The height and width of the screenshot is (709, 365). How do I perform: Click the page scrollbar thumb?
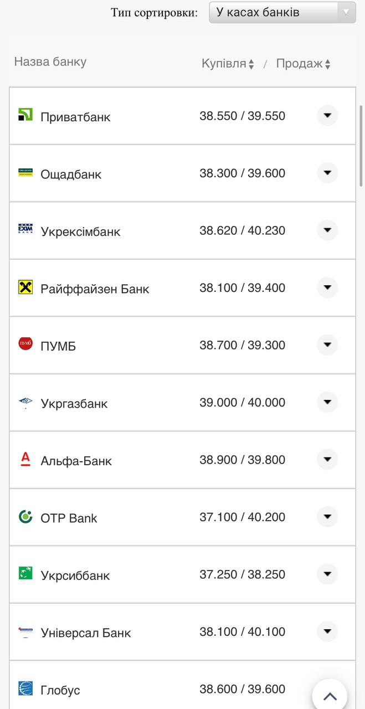tap(361, 145)
